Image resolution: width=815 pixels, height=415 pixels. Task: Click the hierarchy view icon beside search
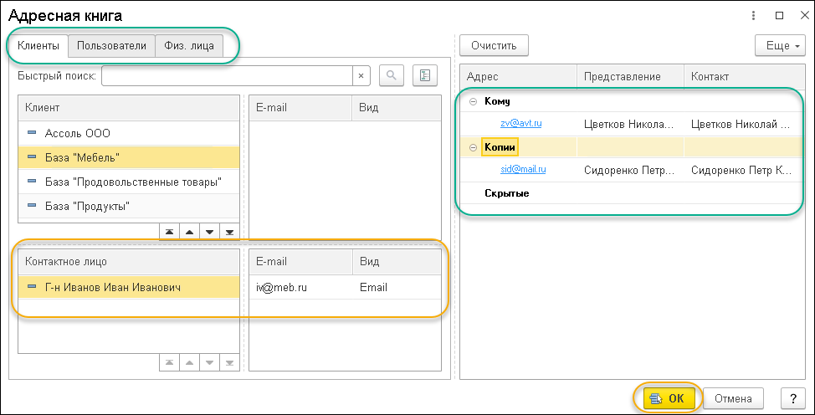[424, 76]
